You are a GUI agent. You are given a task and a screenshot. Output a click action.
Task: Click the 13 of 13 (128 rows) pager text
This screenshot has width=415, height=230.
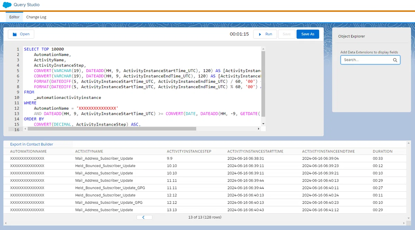pos(205,217)
